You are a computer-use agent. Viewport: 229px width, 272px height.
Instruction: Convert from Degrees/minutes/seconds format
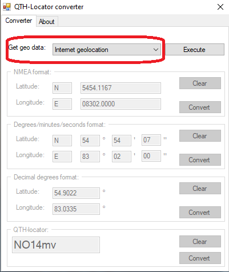point(200,160)
